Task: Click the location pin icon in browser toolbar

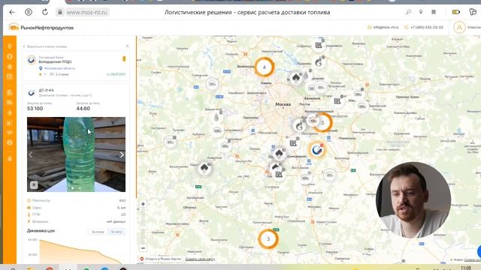Action: (x=421, y=12)
